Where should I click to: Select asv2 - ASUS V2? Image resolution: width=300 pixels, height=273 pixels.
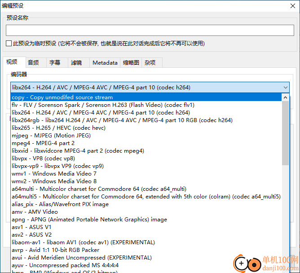pyautogui.click(x=146, y=235)
